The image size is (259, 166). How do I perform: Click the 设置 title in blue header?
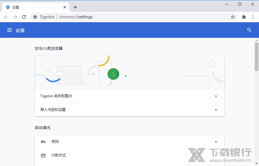(x=20, y=31)
